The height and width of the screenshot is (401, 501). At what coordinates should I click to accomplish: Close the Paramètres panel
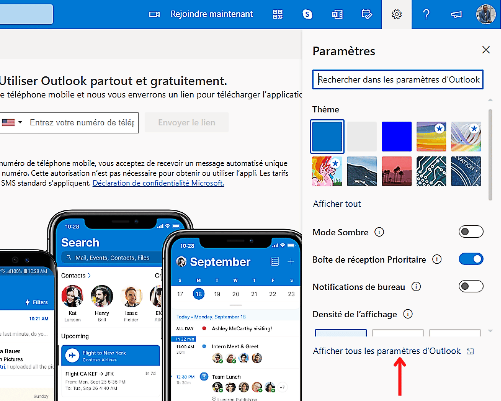pyautogui.click(x=486, y=50)
